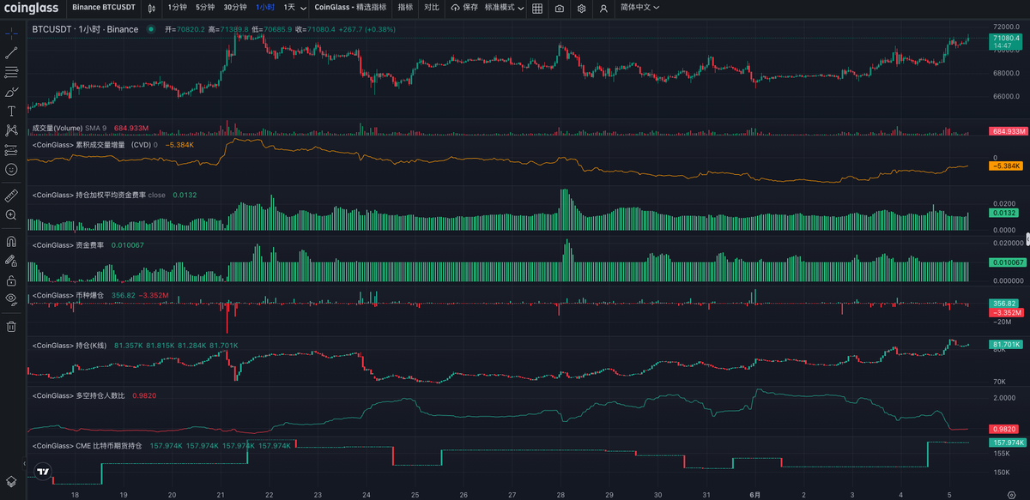
Task: Select the 多空持仓人数比 indicator legend
Action: pyautogui.click(x=78, y=395)
